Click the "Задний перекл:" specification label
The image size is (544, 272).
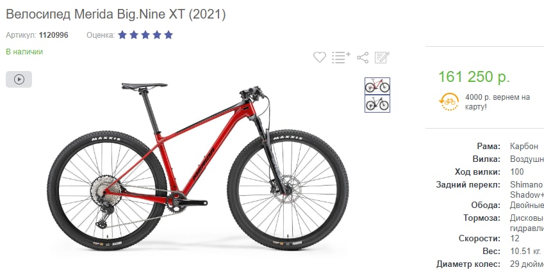pyautogui.click(x=468, y=185)
